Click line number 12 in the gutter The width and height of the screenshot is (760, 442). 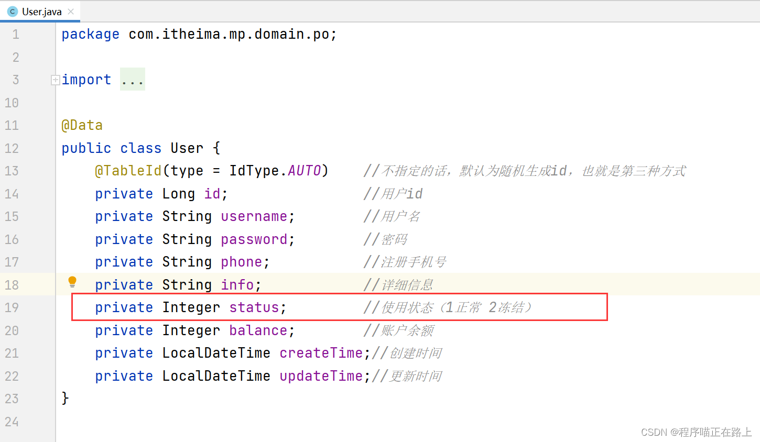tap(12, 148)
